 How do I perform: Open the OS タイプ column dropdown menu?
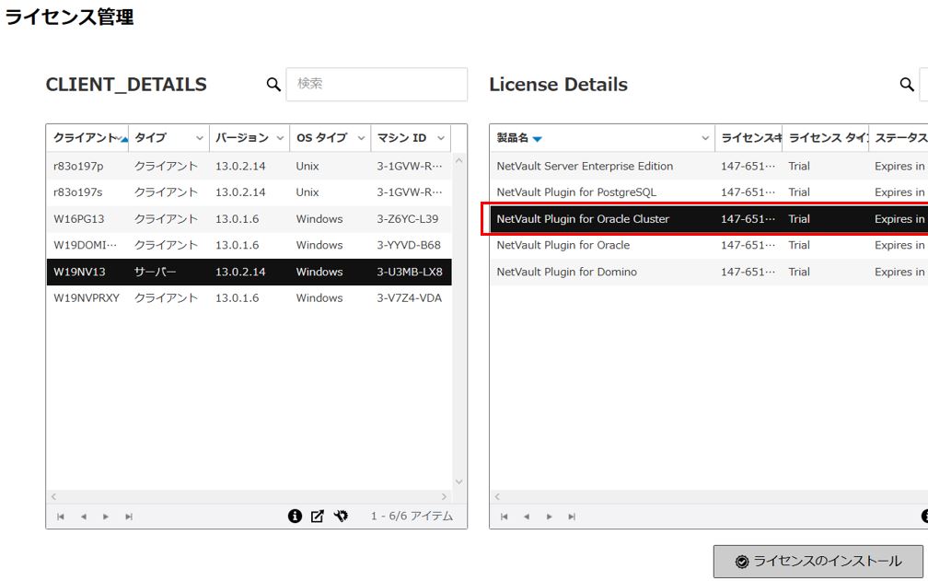pyautogui.click(x=361, y=138)
